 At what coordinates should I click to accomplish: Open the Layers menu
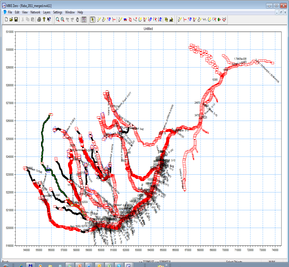(47, 12)
